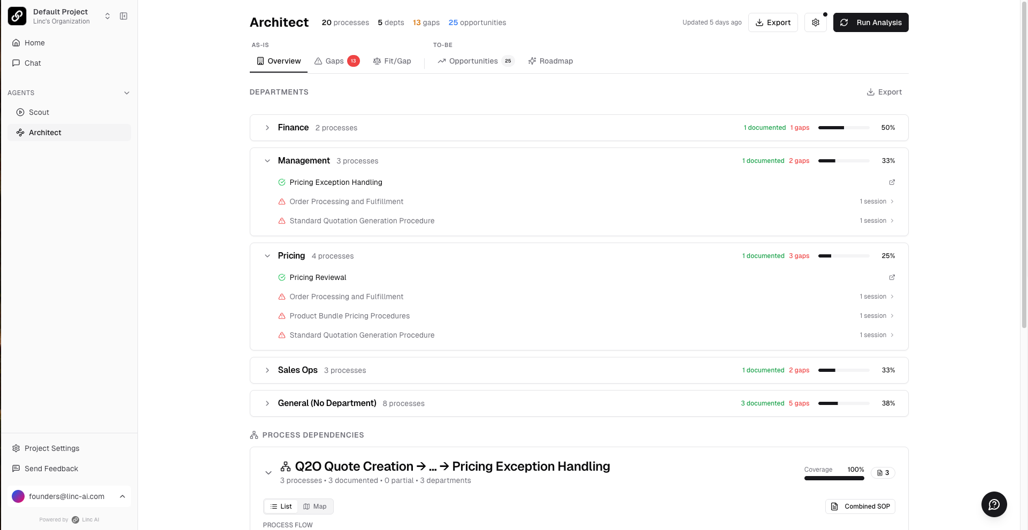Open external link for Pricing Reviewal
Screen dimensions: 1028x530
(x=892, y=277)
